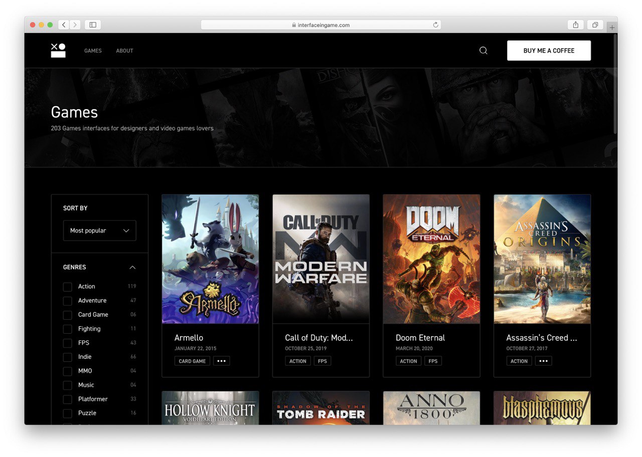Show more tags on Assassin's Creed card
This screenshot has height=457, width=642.
coord(543,361)
